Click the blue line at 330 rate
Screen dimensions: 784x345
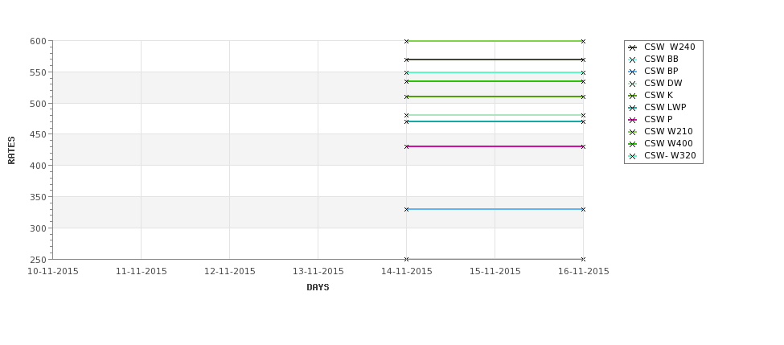(x=495, y=209)
